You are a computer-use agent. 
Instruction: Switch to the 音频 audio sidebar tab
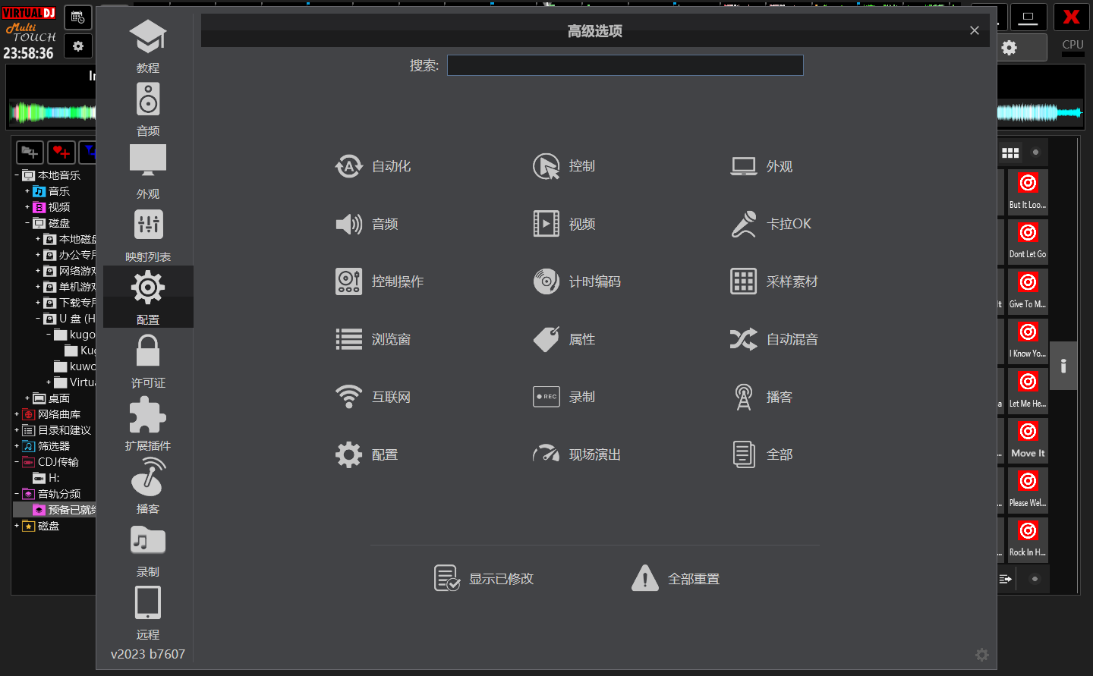coord(148,110)
